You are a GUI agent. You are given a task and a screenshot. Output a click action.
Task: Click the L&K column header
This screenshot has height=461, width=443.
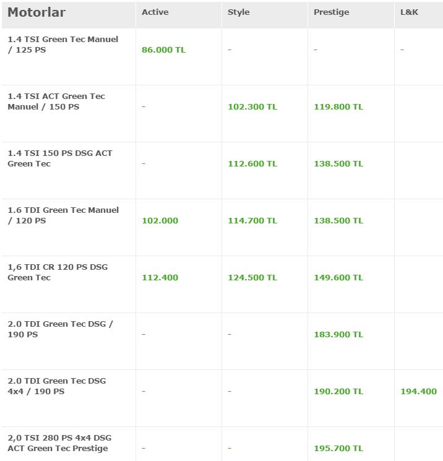409,12
